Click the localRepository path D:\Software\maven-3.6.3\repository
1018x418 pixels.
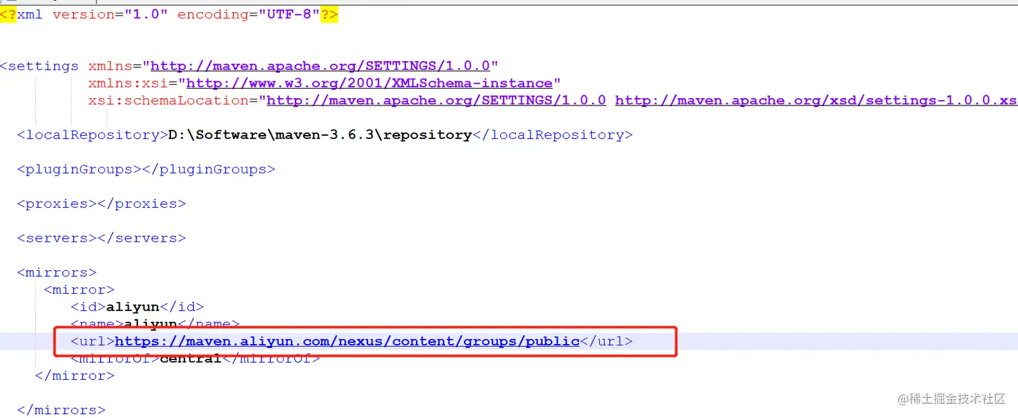[320, 135]
